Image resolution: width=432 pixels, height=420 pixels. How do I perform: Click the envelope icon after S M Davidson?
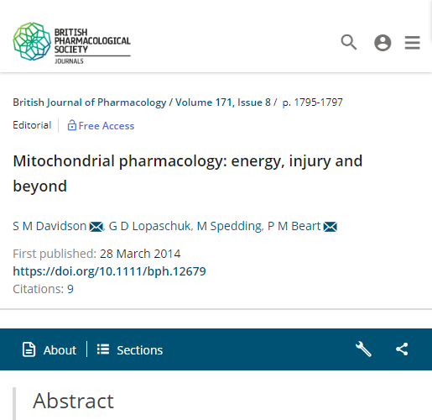tap(96, 227)
